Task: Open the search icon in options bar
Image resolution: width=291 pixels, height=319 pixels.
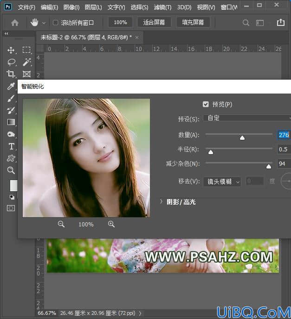Action: 246,23
